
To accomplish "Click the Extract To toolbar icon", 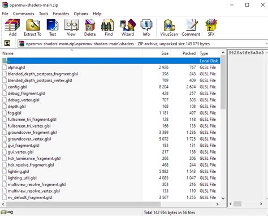I will coord(33,27).
